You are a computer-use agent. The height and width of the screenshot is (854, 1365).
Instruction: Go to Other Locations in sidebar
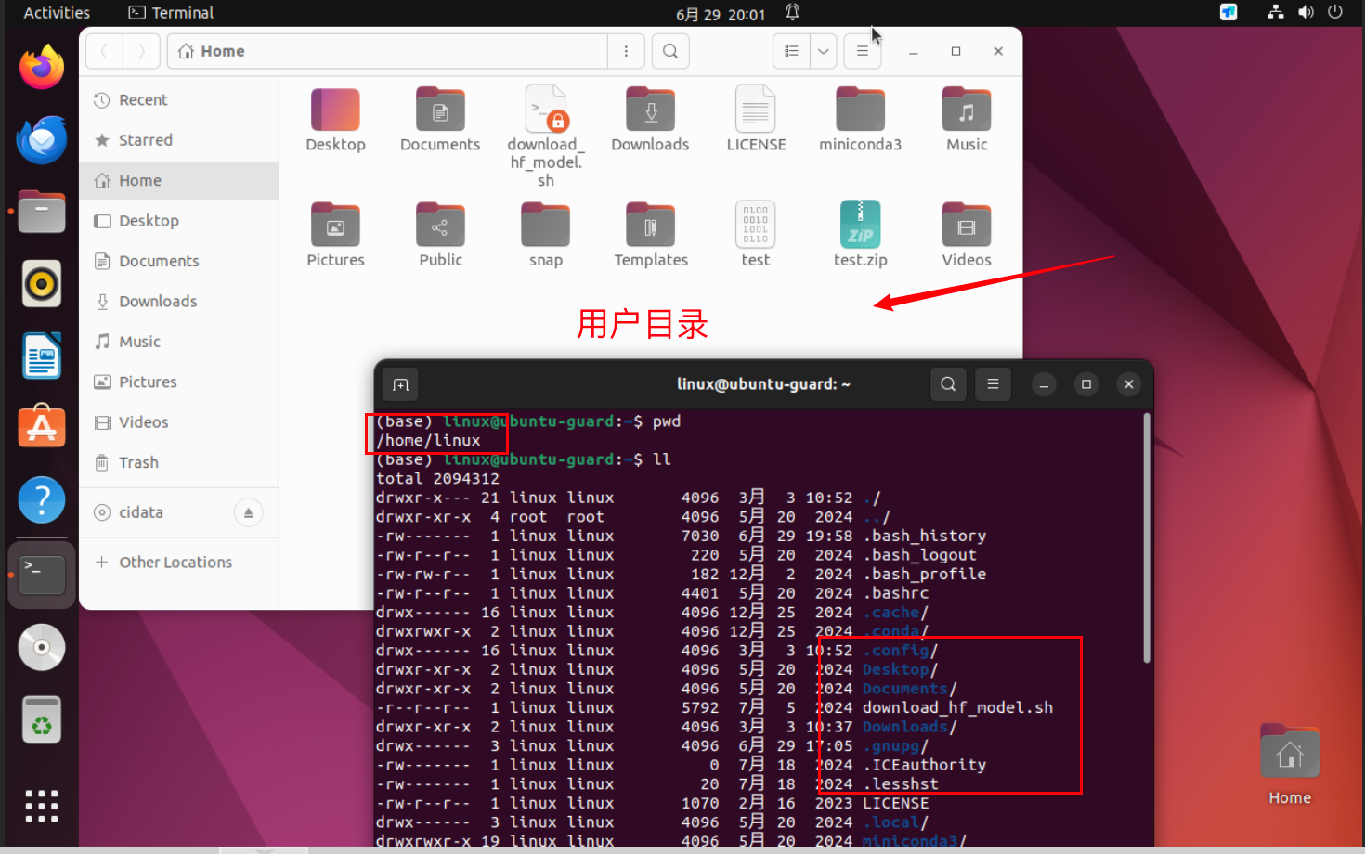point(175,563)
